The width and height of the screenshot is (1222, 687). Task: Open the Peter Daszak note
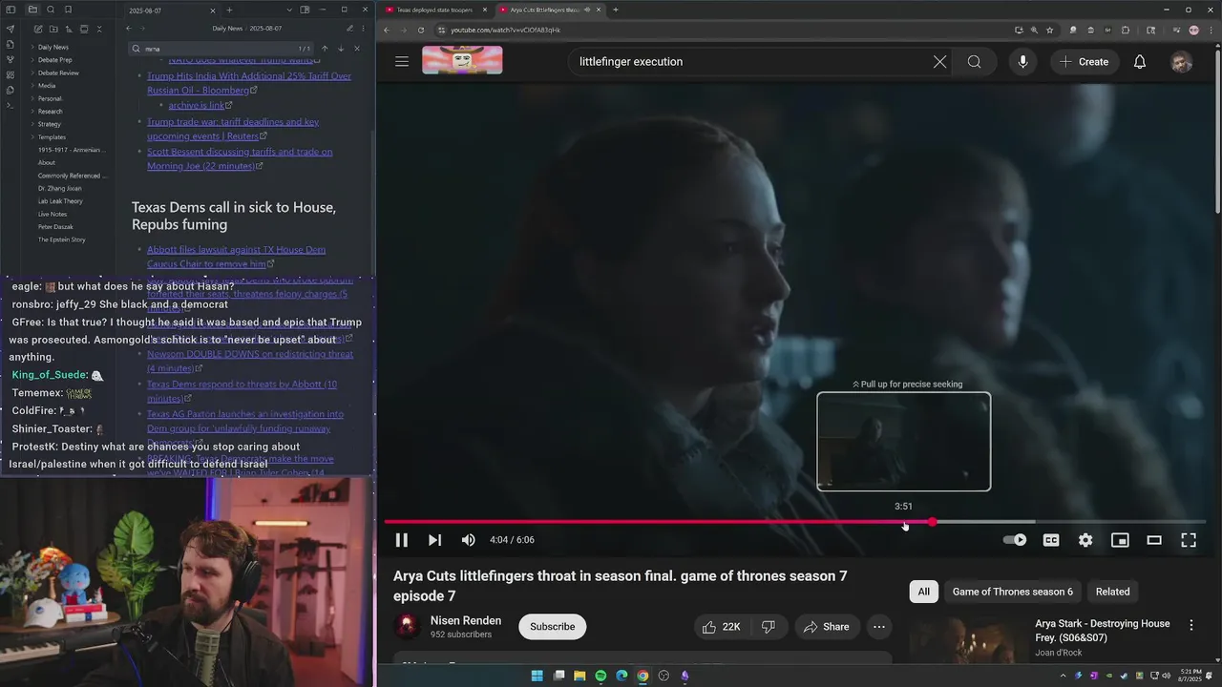[54, 227]
